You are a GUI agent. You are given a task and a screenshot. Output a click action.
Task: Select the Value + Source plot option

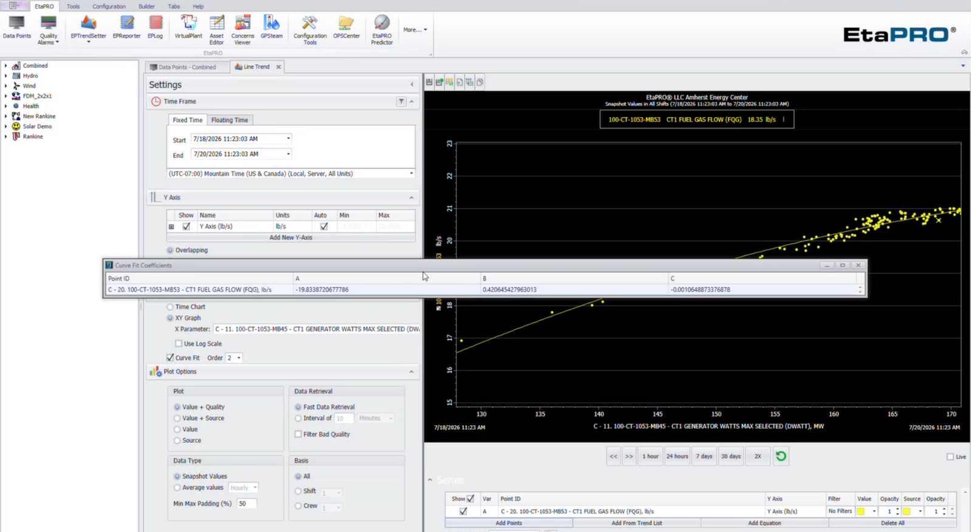click(177, 418)
